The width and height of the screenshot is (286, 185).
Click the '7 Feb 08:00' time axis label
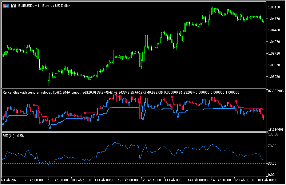click(x=33, y=180)
